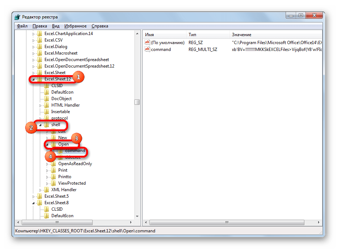The height and width of the screenshot is (249, 337).
Task: Expand the ViewProtected key arrow
Action: 47,184
